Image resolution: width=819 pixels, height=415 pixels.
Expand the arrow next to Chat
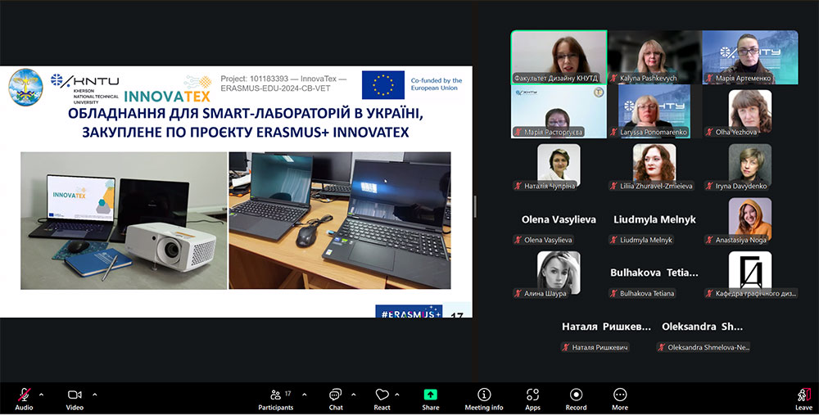[x=354, y=394]
